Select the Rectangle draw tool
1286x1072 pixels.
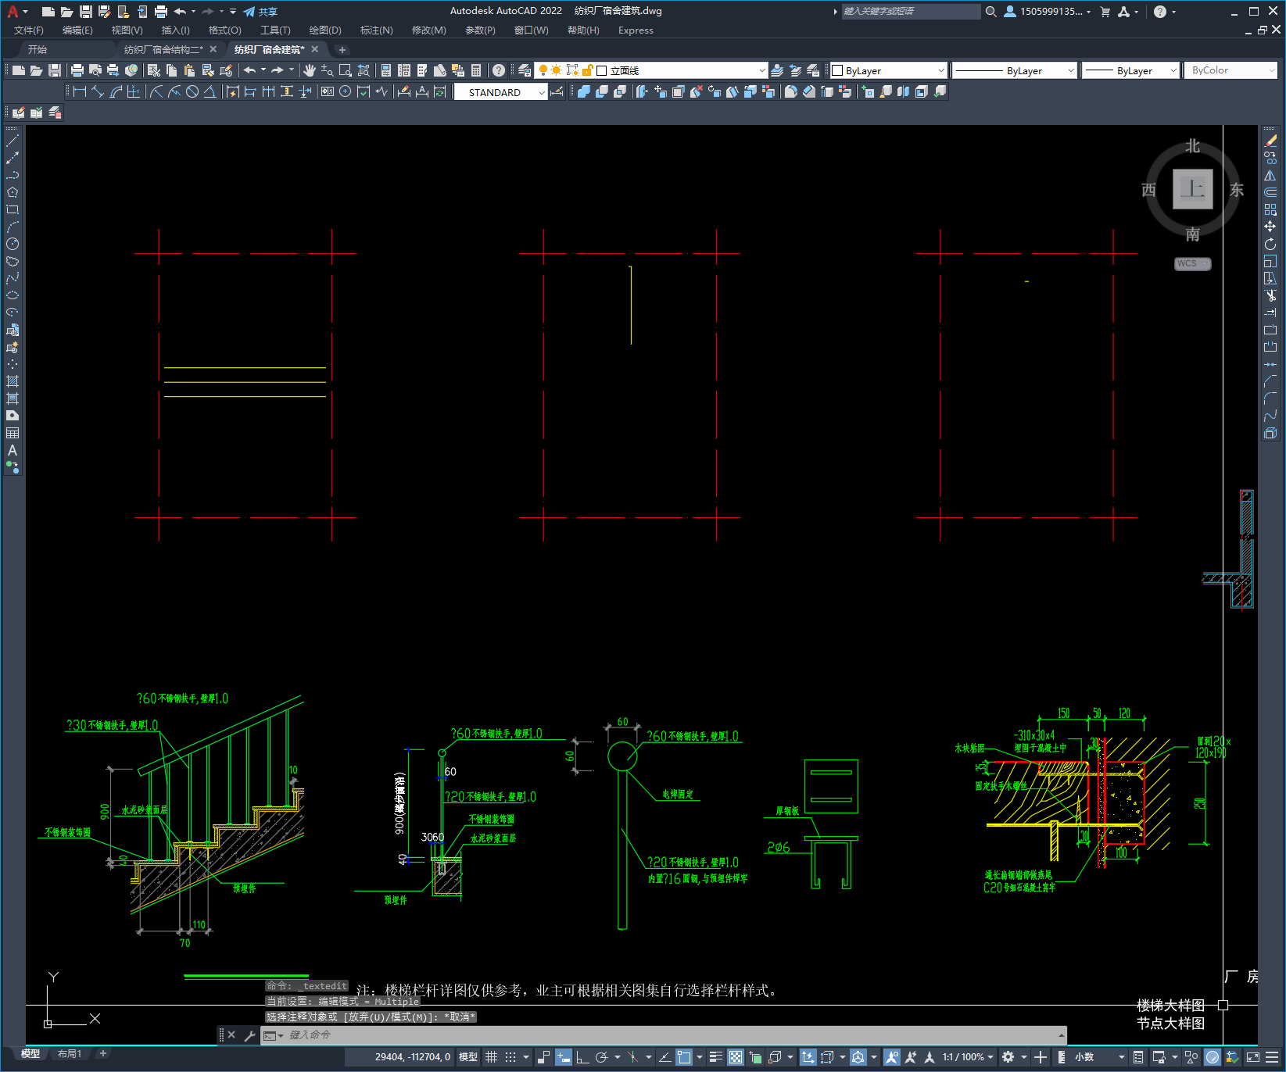pyautogui.click(x=13, y=209)
